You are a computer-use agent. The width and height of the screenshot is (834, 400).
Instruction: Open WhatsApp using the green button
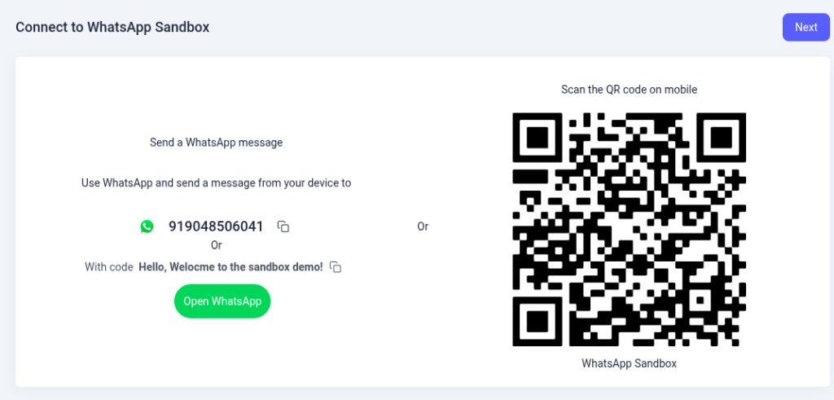(x=222, y=301)
